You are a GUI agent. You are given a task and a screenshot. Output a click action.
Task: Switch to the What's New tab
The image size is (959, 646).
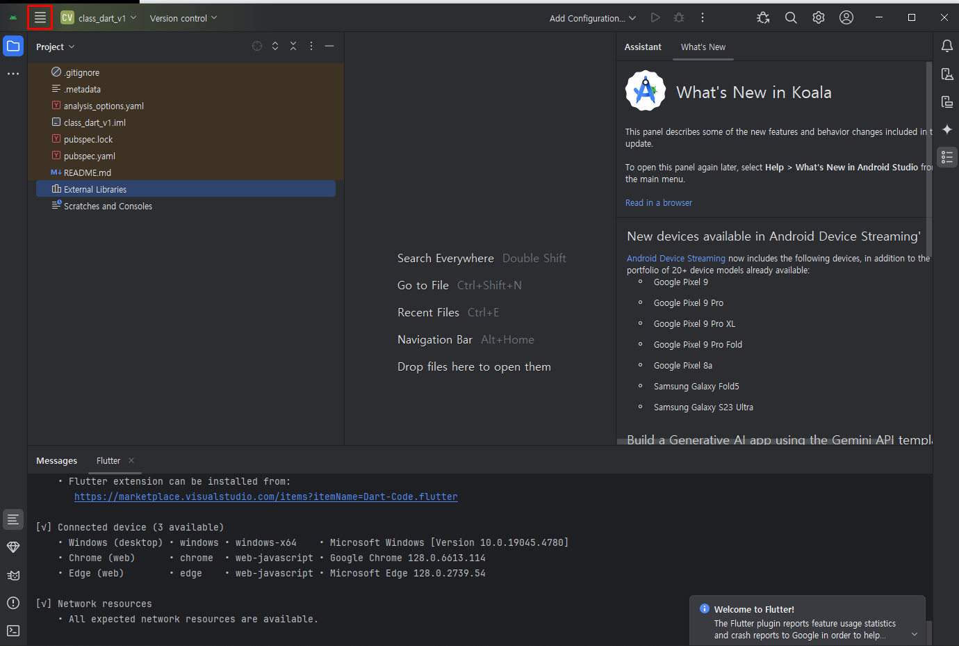point(703,47)
